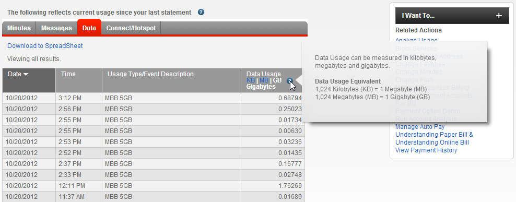Expand the I Want To plus icon
The height and width of the screenshot is (202, 516).
click(499, 16)
